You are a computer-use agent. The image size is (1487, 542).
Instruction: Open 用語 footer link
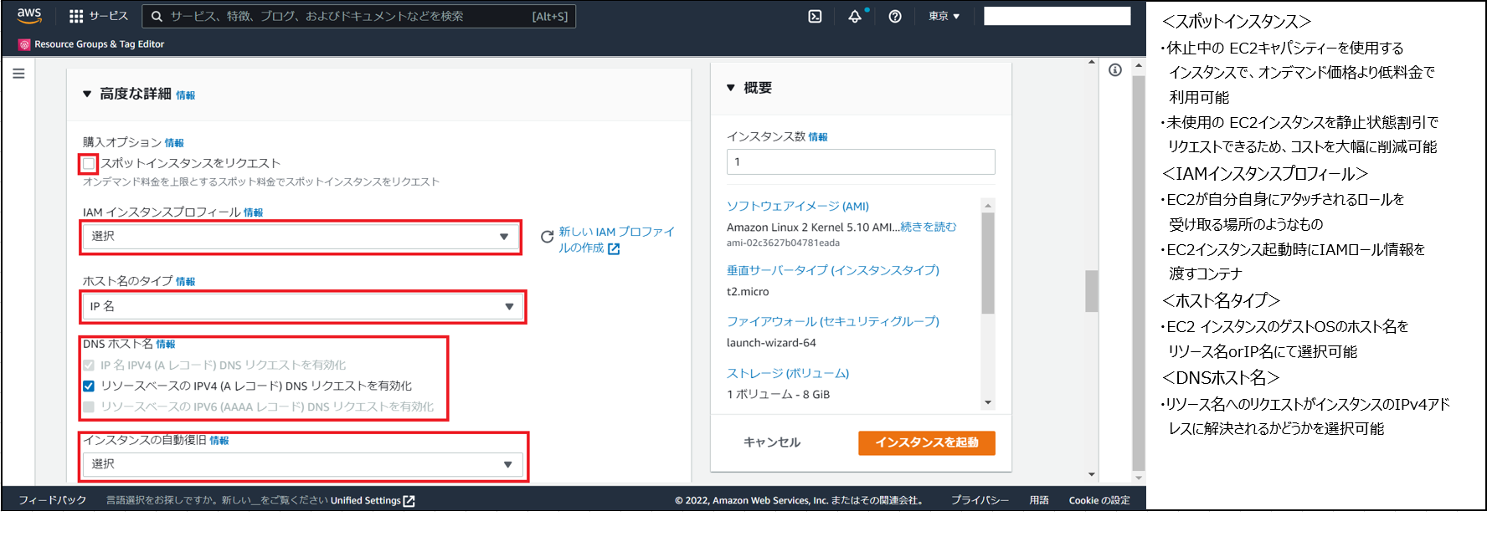[1039, 500]
